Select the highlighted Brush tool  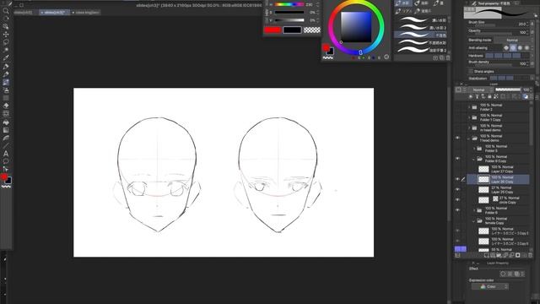pyautogui.click(x=6, y=83)
